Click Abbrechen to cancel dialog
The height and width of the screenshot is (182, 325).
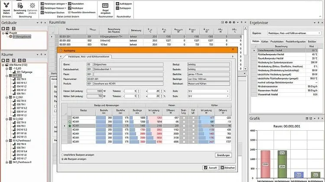coord(227,168)
